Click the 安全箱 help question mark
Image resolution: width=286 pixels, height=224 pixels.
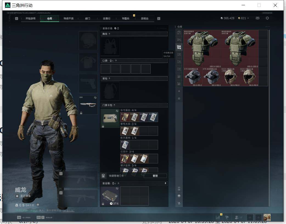click(118, 183)
